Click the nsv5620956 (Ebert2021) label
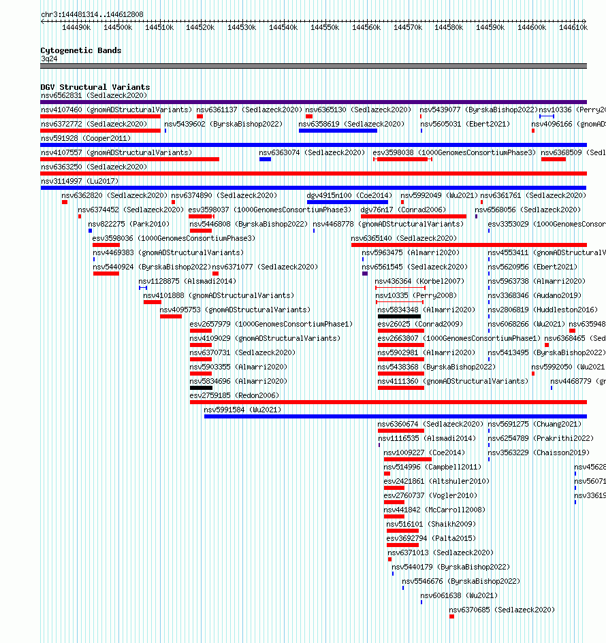The width and height of the screenshot is (606, 643). [x=532, y=267]
